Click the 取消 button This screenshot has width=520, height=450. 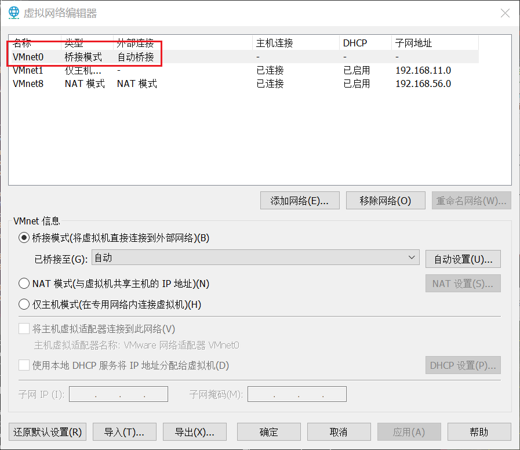(339, 432)
